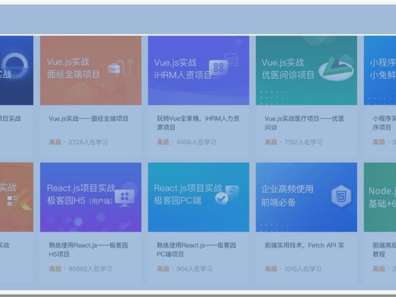Click 7192人在学习 learner count

click(x=303, y=142)
